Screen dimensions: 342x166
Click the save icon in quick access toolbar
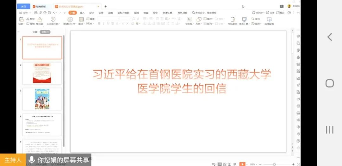(36, 13)
